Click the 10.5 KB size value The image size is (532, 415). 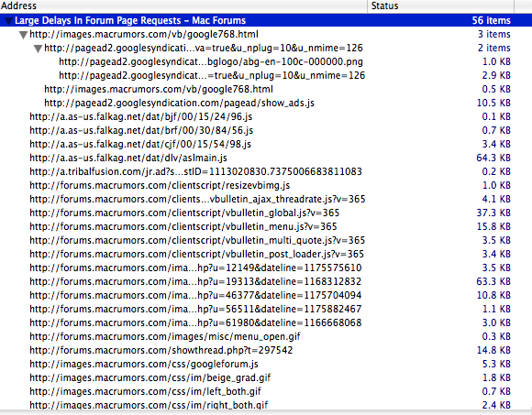pos(493,103)
